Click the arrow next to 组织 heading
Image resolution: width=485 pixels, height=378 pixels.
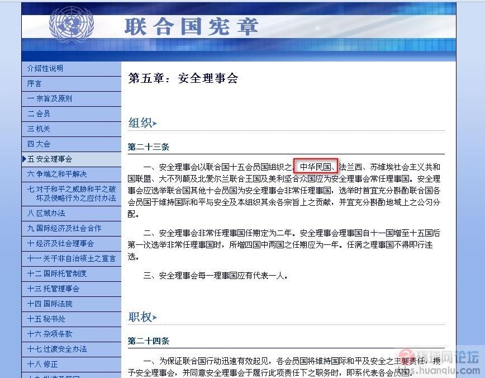click(x=155, y=124)
